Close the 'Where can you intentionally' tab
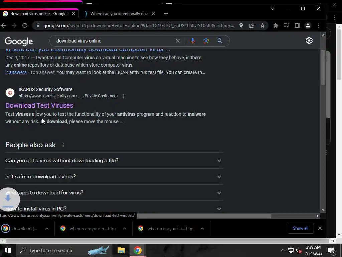The height and width of the screenshot is (257, 342). pos(153,14)
